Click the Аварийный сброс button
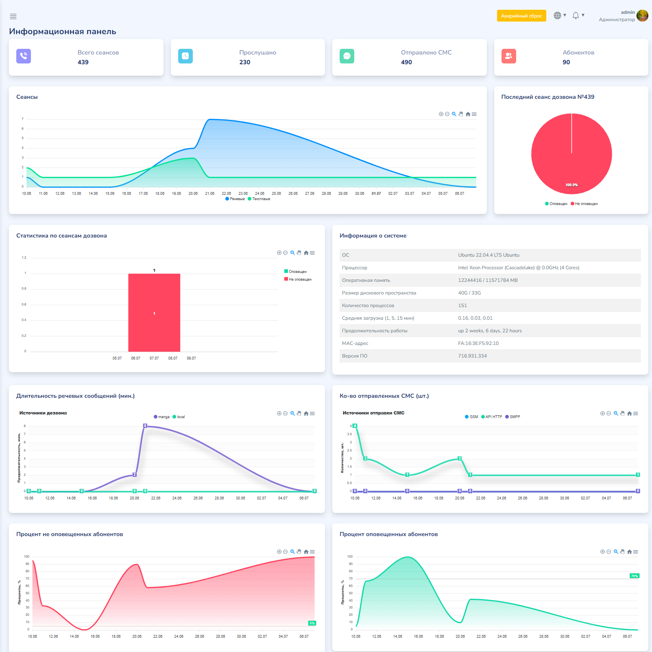 tap(521, 16)
